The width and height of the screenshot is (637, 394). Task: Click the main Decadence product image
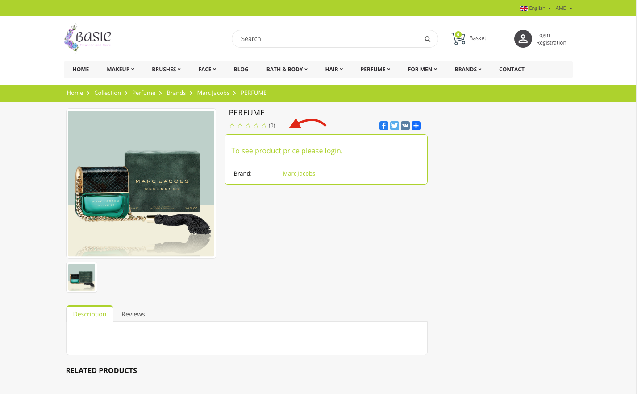coord(141,184)
